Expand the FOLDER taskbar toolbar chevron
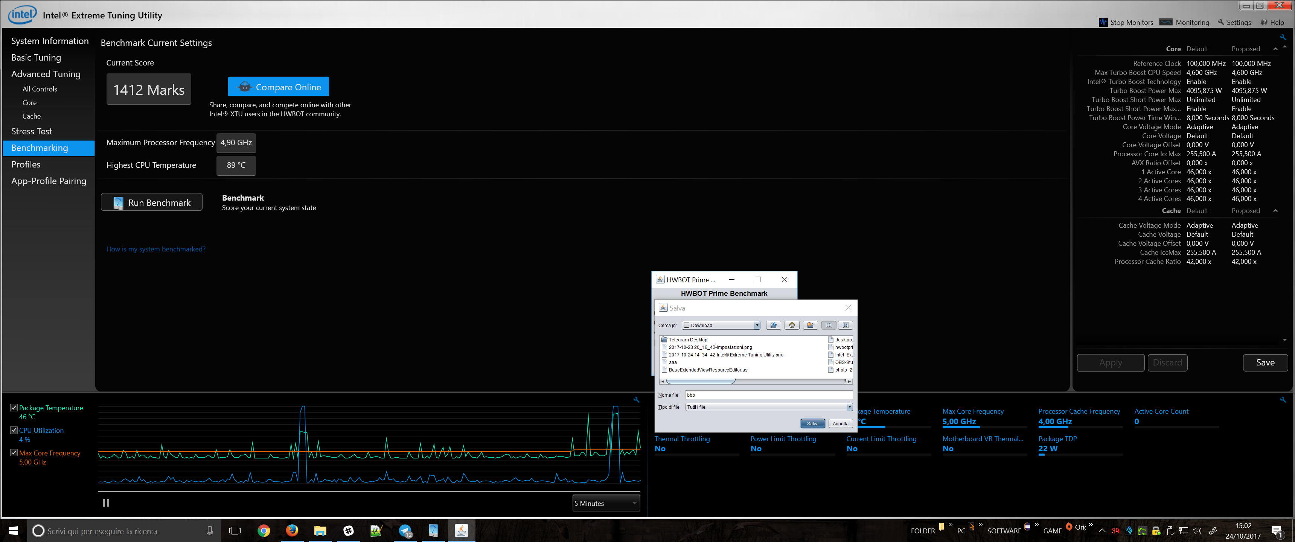Screen dimensions: 1295x542 (950, 524)
